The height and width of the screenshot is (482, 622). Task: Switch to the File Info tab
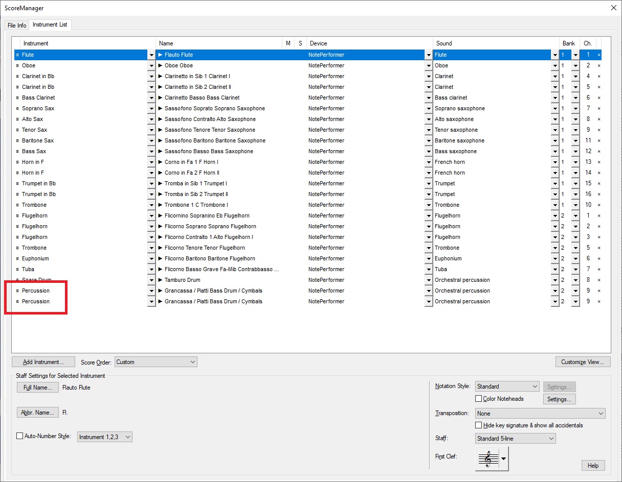coord(17,26)
